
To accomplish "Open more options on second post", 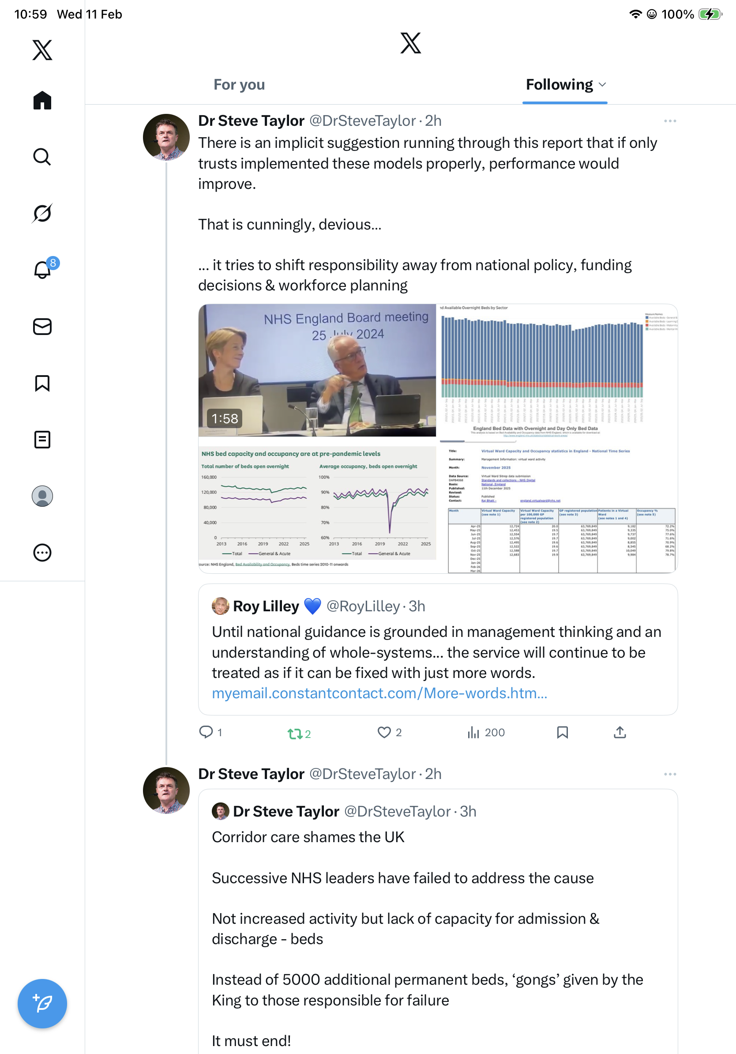I will (x=669, y=775).
